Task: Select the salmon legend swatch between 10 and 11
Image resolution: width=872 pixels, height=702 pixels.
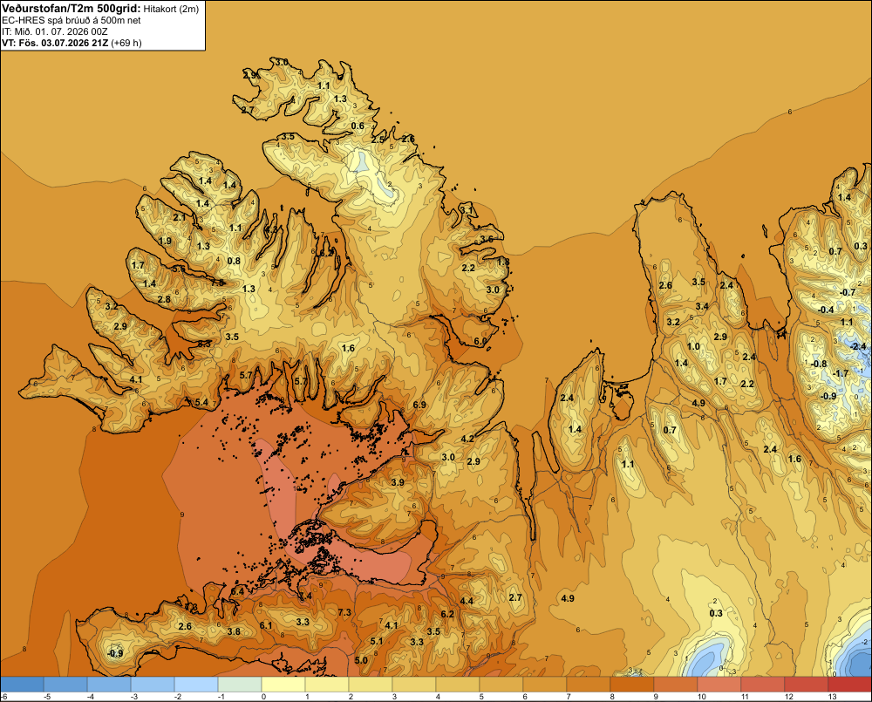Action: (719, 684)
